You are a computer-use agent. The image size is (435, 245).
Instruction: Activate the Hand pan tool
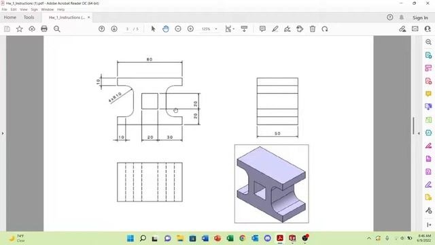tap(166, 29)
